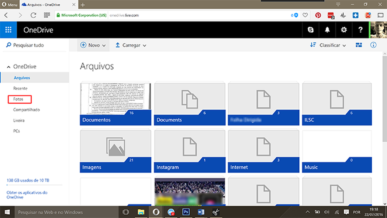Open the Internet folder
Viewport: 387px width, 218px height.
point(264,151)
